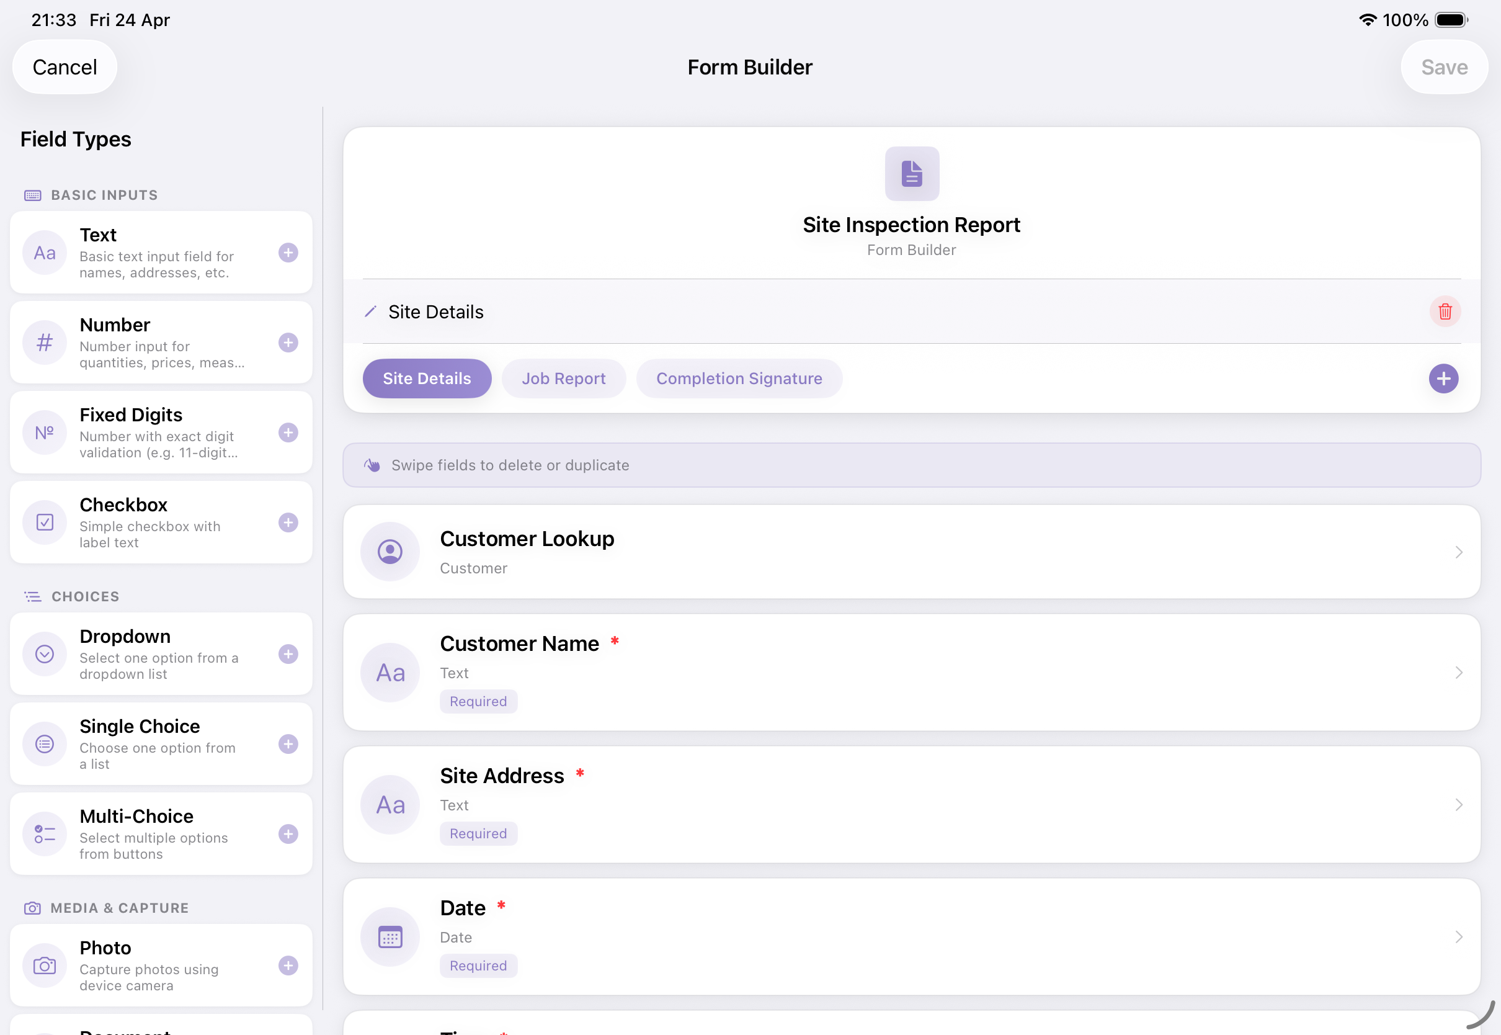This screenshot has height=1035, width=1501.
Task: Click the Site Inspection Report title
Action: click(x=911, y=225)
